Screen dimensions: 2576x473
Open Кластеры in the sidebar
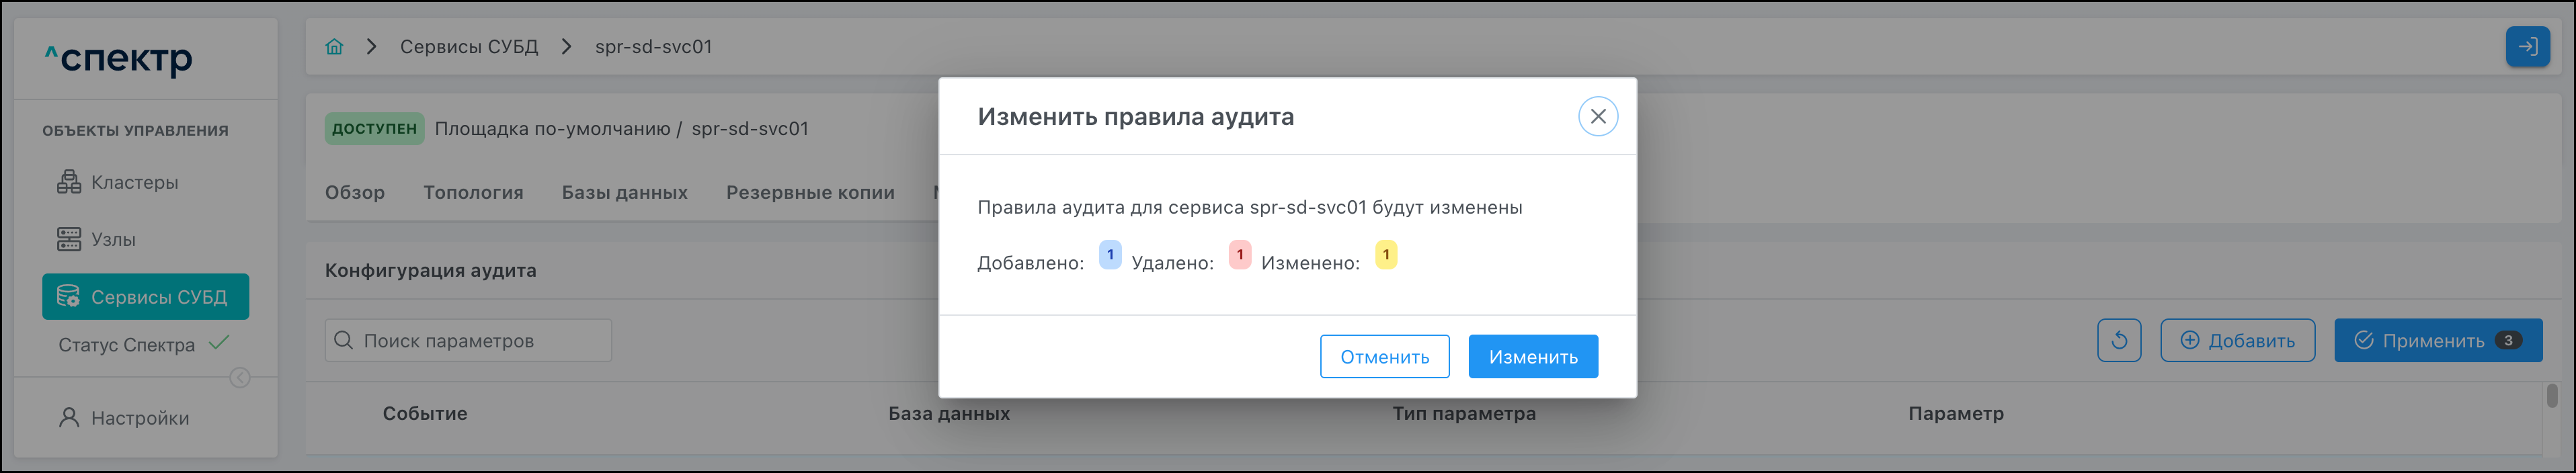point(134,183)
